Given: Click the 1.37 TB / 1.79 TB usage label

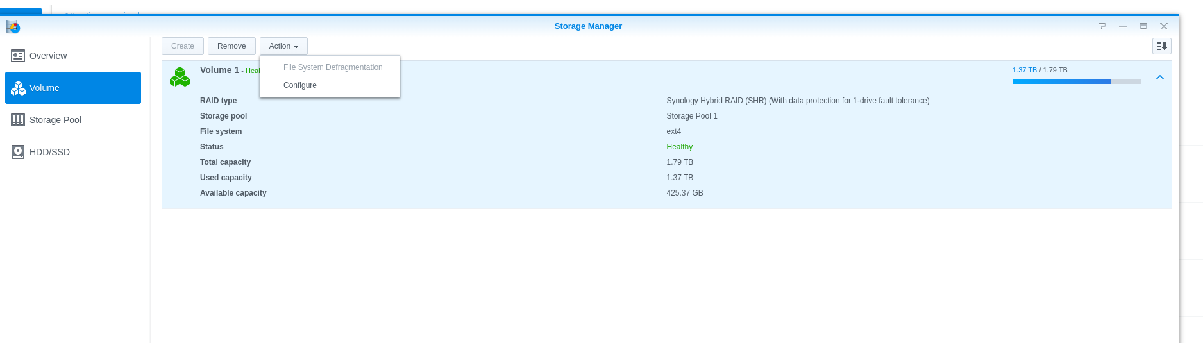Looking at the screenshot, I should coord(1039,70).
